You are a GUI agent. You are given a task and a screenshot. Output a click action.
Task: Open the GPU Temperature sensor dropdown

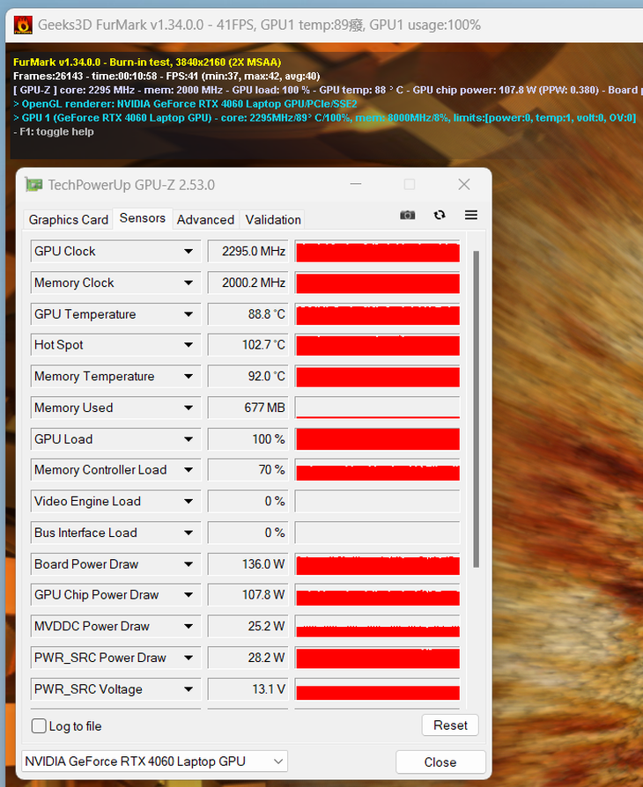[x=188, y=314]
